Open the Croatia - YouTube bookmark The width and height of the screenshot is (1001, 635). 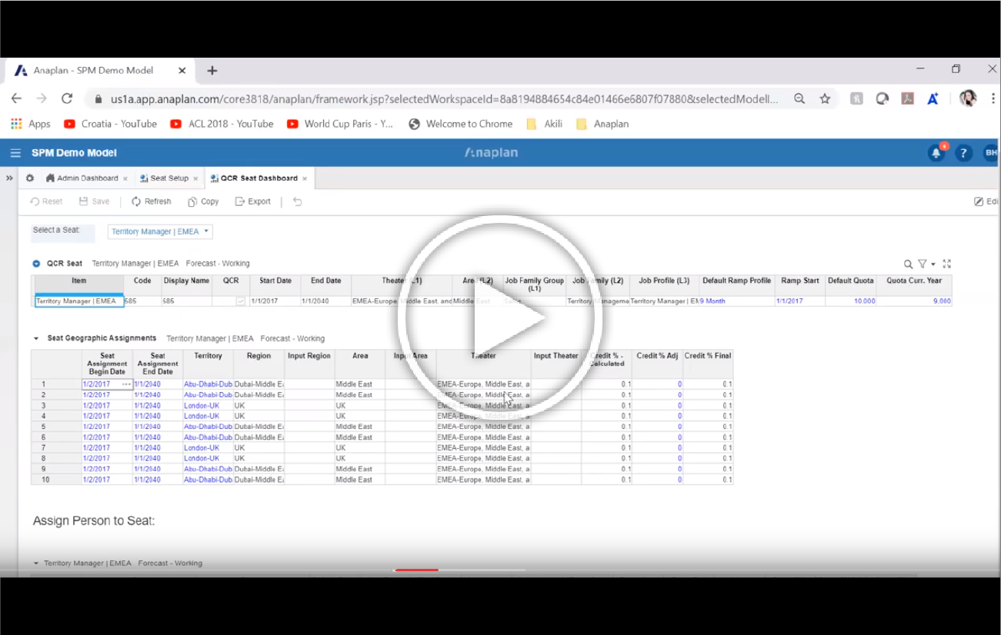click(x=110, y=124)
